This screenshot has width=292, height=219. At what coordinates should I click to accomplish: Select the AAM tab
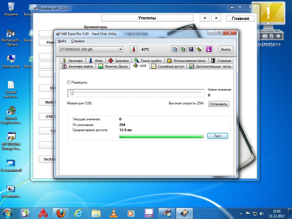[x=140, y=66]
